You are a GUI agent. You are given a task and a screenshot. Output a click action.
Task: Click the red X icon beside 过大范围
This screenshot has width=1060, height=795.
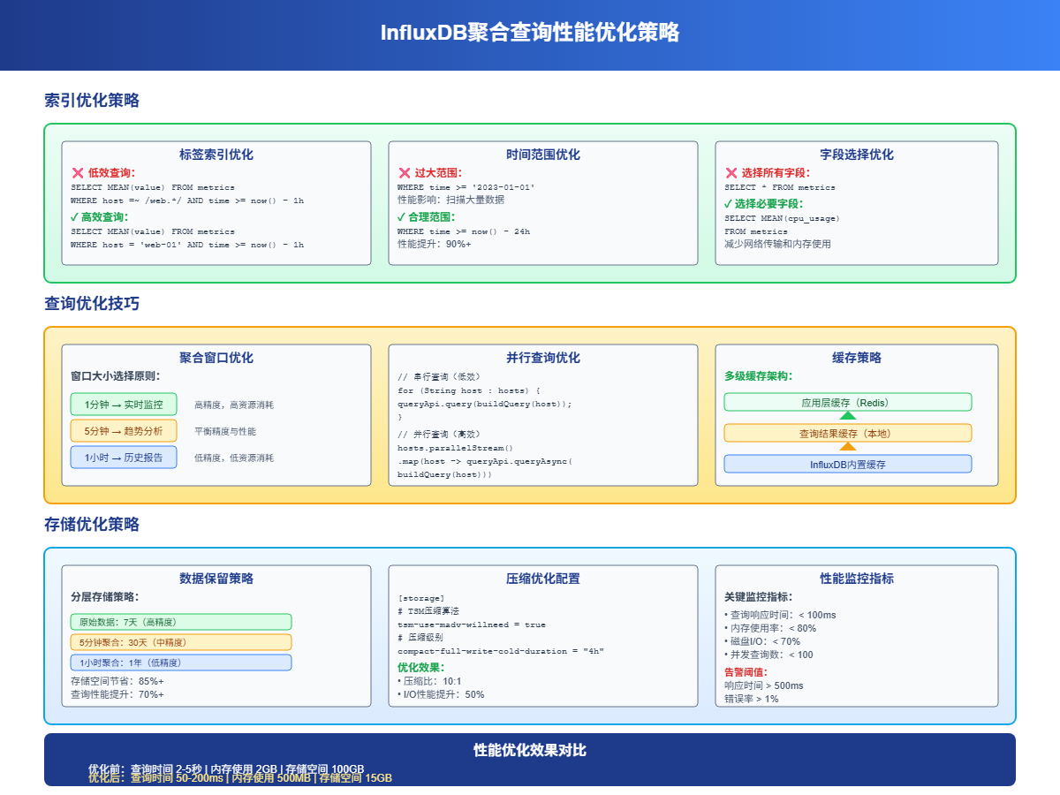pyautogui.click(x=405, y=171)
